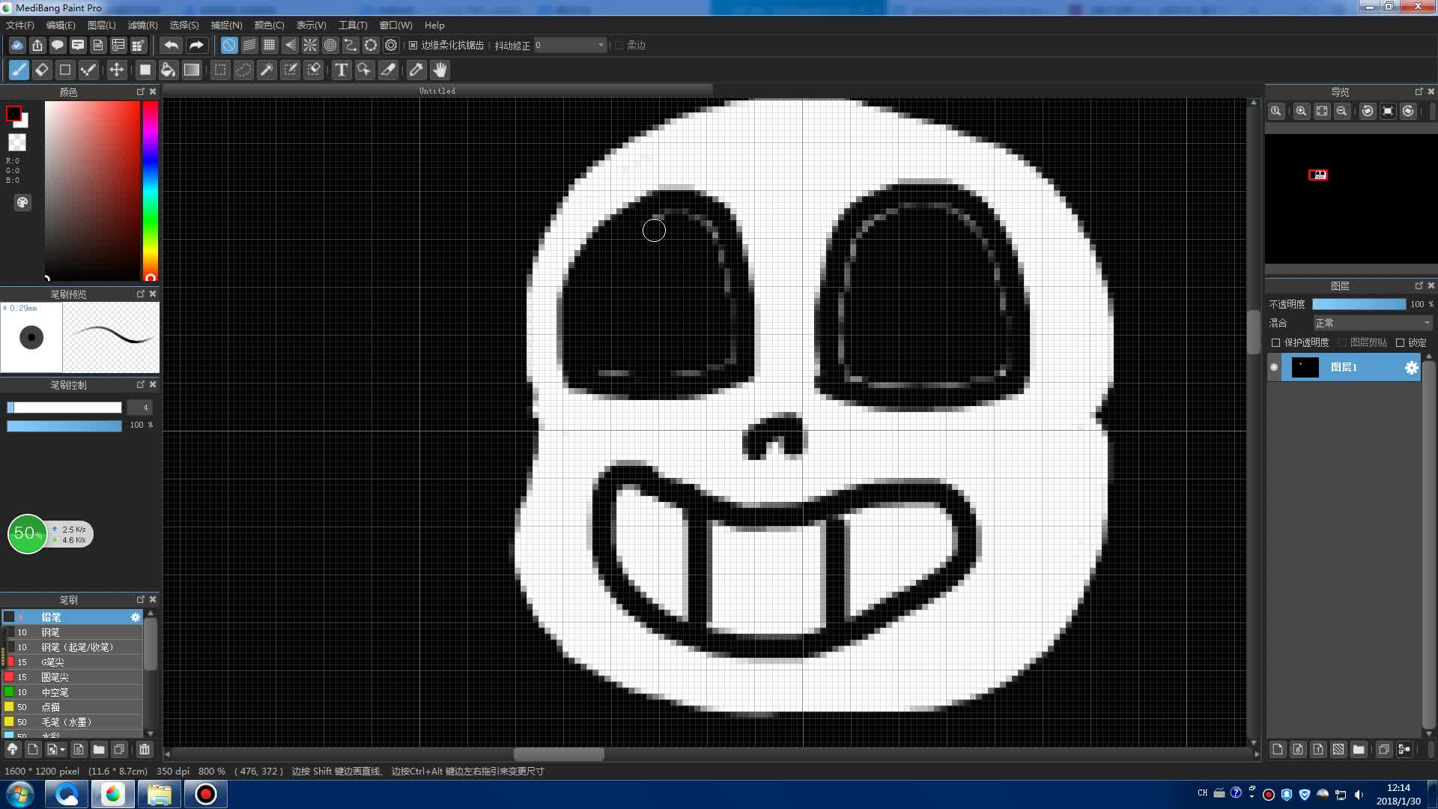Select the Bucket fill tool
This screenshot has width=1438, height=809.
pos(169,70)
